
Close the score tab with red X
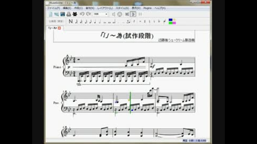(x=59, y=28)
